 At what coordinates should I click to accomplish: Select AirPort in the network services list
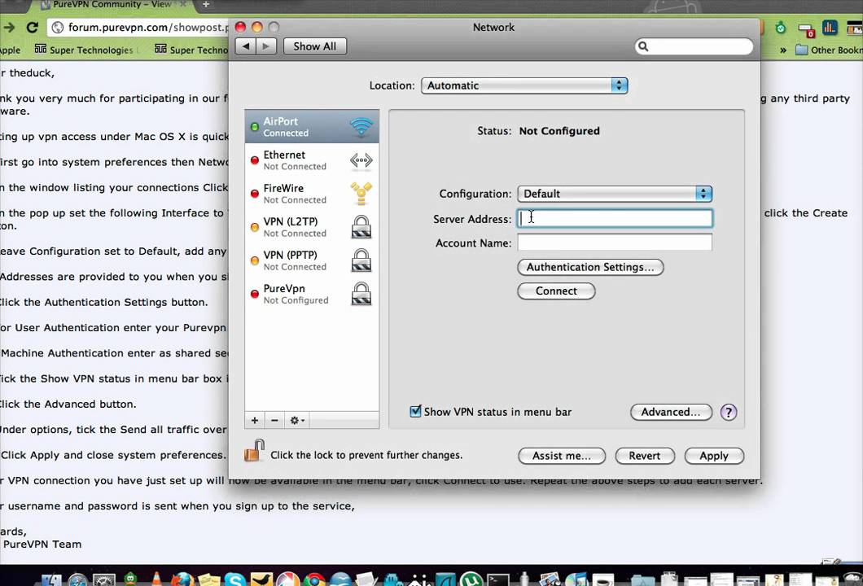coord(312,126)
